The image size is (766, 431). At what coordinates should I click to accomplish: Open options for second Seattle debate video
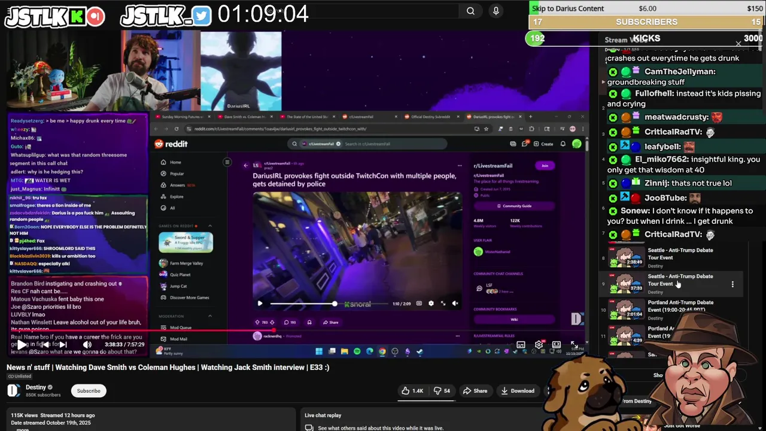pyautogui.click(x=732, y=284)
